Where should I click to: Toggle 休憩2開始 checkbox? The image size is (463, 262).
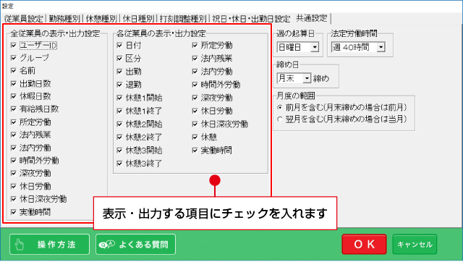[x=119, y=124]
